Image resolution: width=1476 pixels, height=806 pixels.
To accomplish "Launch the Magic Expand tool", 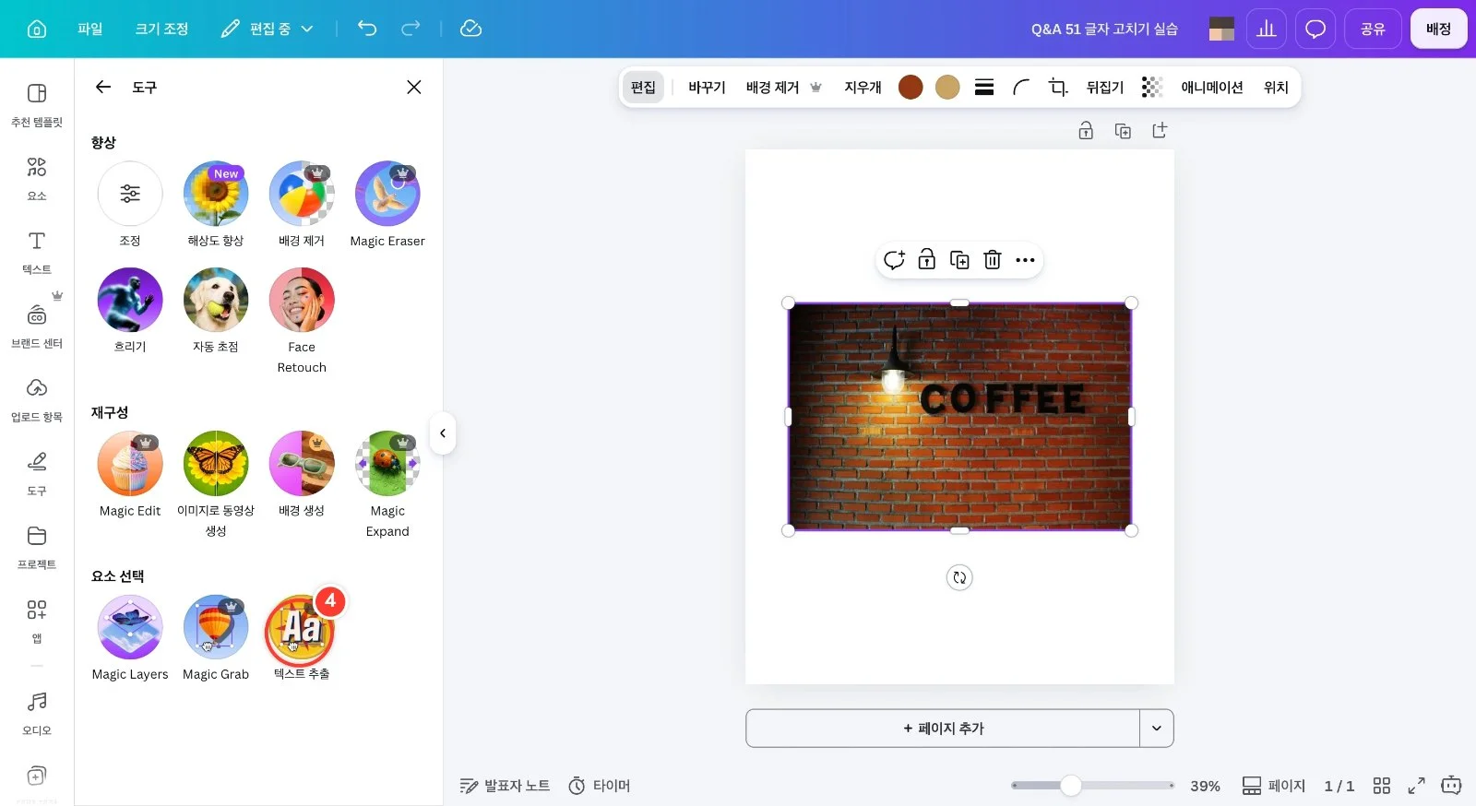I will 387,463.
